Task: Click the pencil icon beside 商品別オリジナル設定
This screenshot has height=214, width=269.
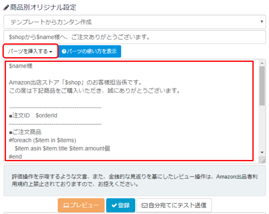Action: (6, 7)
